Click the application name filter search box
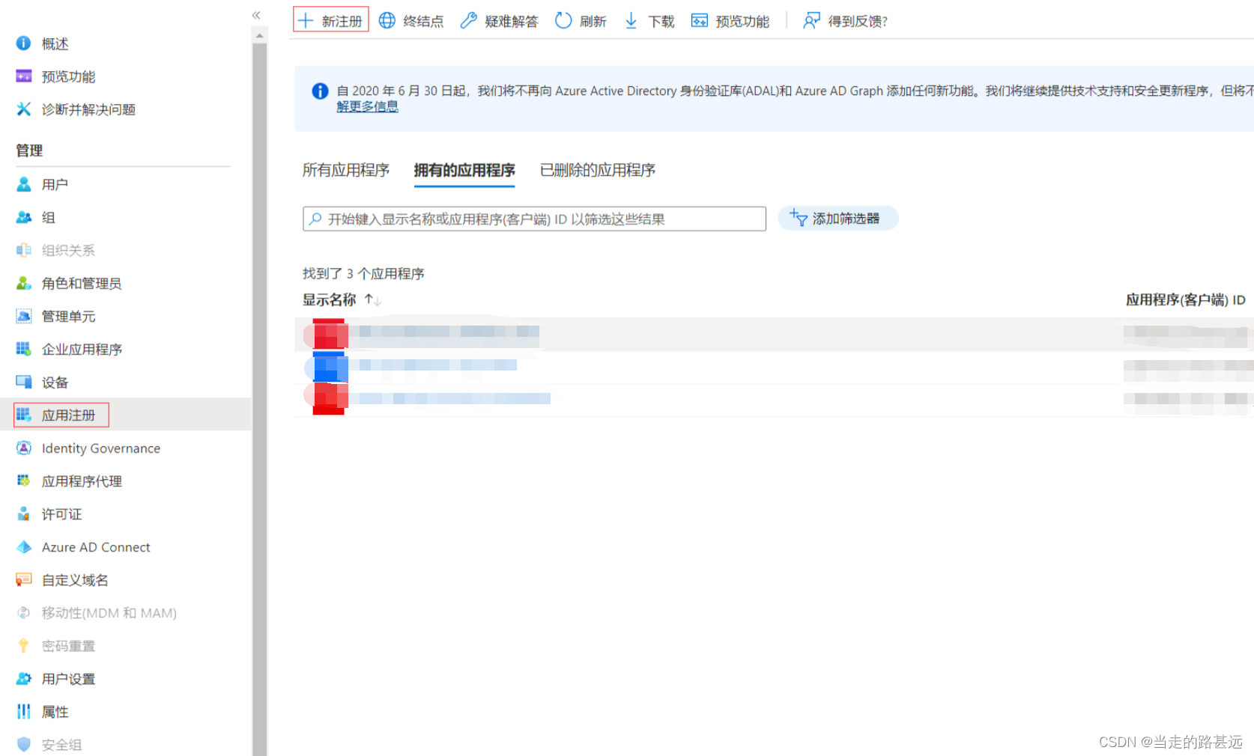This screenshot has height=756, width=1254. (x=534, y=219)
